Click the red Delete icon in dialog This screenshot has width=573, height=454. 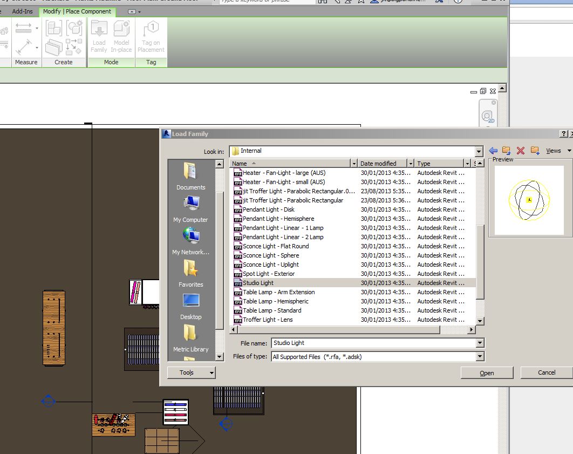[521, 150]
